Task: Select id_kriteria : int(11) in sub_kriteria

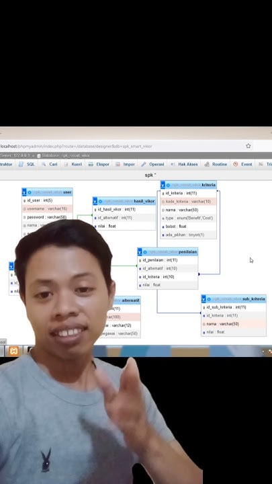Action: 234,315
